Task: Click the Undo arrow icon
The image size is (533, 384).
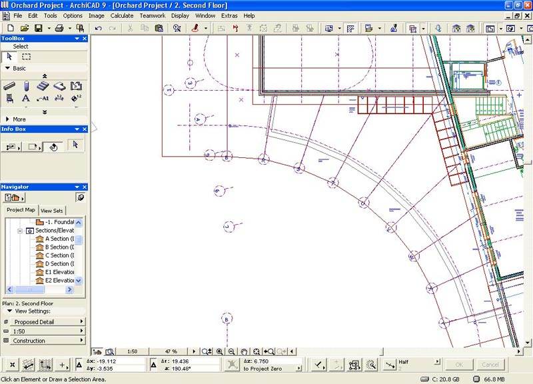Action: pyautogui.click(x=98, y=29)
